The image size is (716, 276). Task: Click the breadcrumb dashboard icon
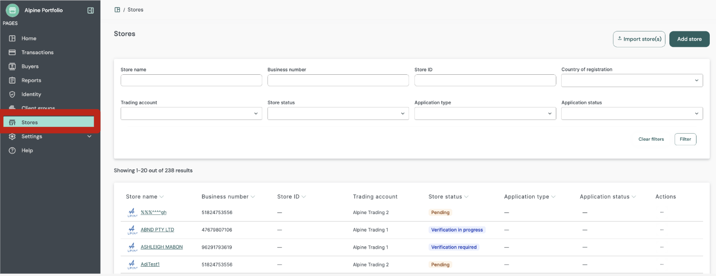pos(117,10)
